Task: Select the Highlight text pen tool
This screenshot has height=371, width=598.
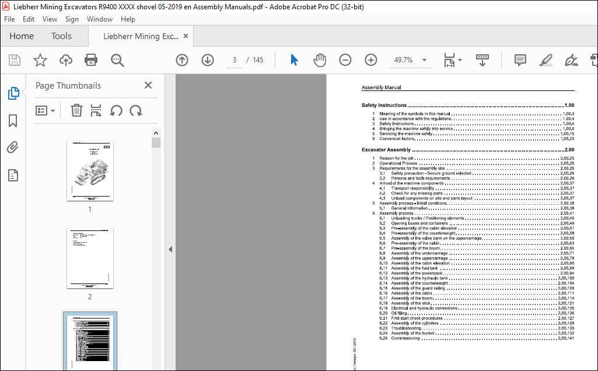Action: coord(545,60)
